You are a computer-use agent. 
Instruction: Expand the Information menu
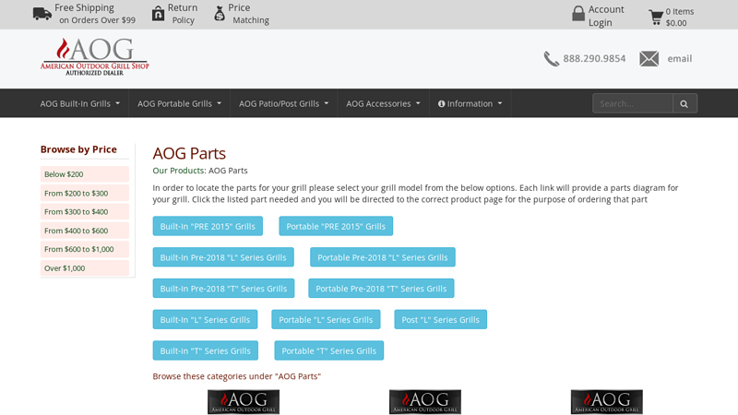470,103
